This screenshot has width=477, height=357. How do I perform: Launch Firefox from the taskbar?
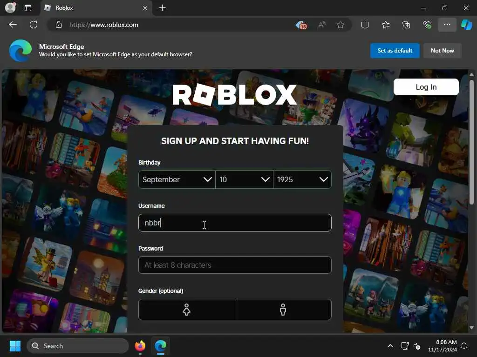click(x=140, y=346)
